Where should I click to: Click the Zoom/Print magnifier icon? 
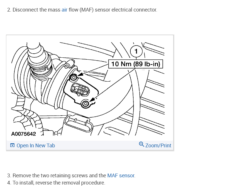click(x=142, y=144)
